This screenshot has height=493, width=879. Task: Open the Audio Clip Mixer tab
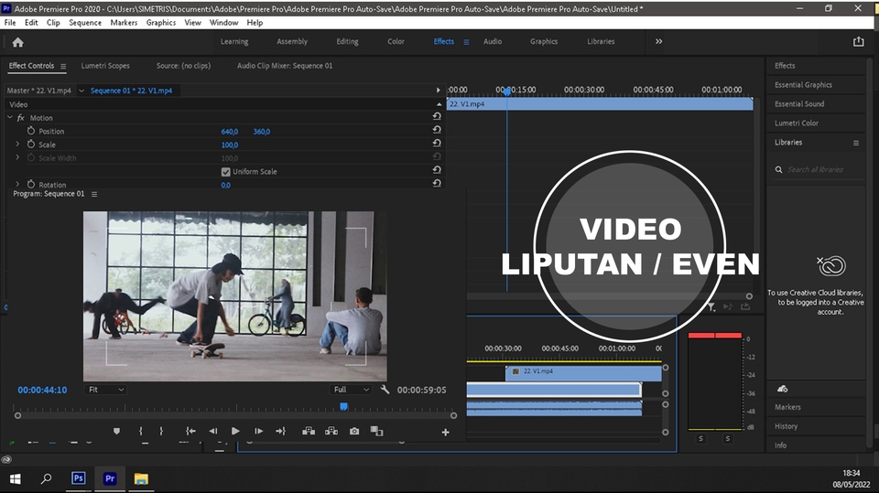pos(285,66)
